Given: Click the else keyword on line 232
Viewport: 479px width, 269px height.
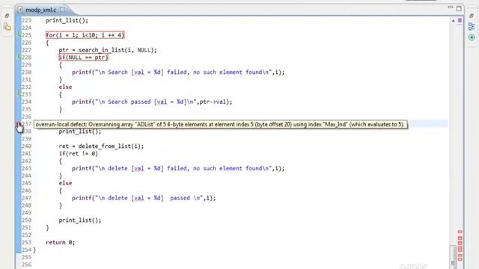Looking at the screenshot, I should point(65,87).
